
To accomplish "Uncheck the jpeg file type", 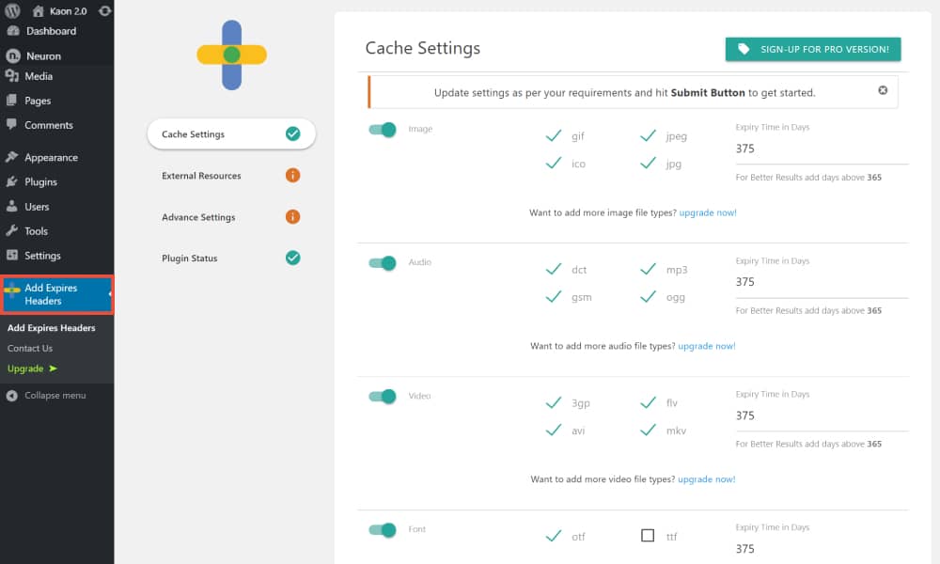I will [648, 136].
